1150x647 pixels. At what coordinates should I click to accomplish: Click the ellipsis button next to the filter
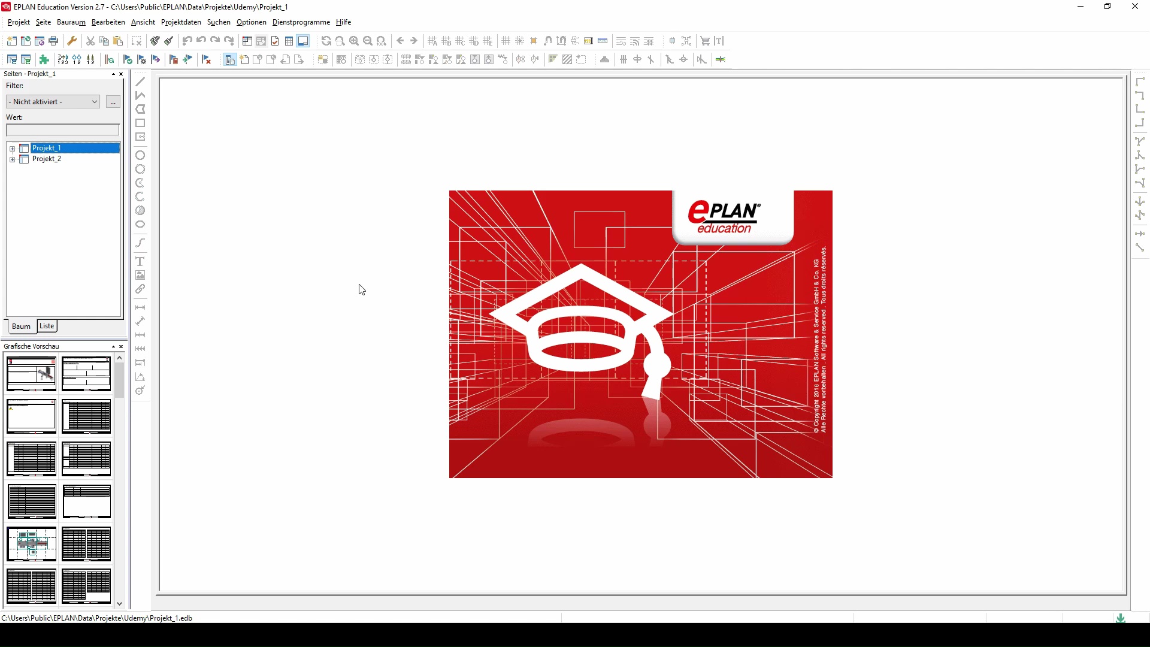point(113,102)
